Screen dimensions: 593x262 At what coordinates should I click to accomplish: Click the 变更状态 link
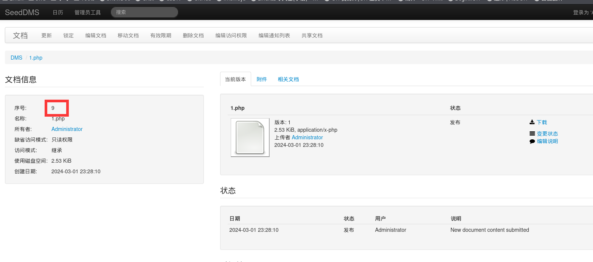(x=547, y=134)
